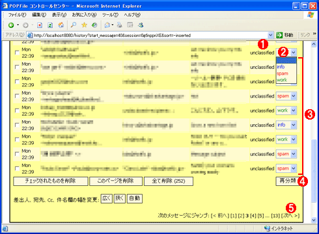Follow the [次へ >] next page link
This screenshot has width=319, height=234.
coord(290,216)
